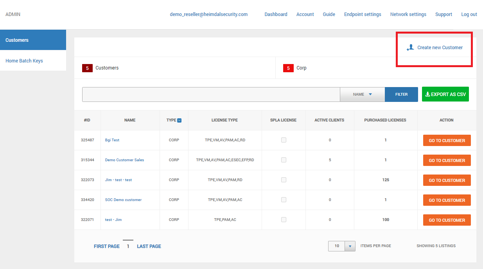Click the Create new Customer person icon
This screenshot has height=269, width=483.
410,48
